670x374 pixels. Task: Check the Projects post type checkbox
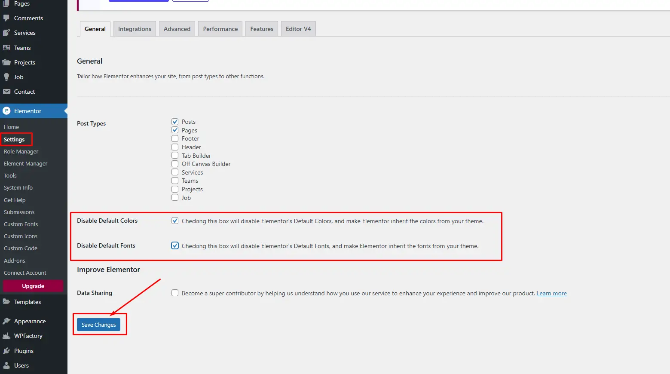pyautogui.click(x=175, y=189)
